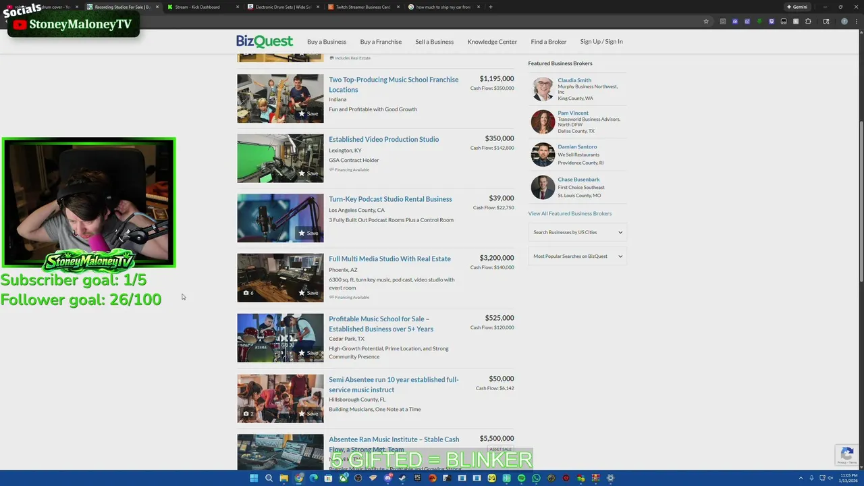864x486 pixels.
Task: Click the BizQuest logo
Action: click(x=265, y=41)
